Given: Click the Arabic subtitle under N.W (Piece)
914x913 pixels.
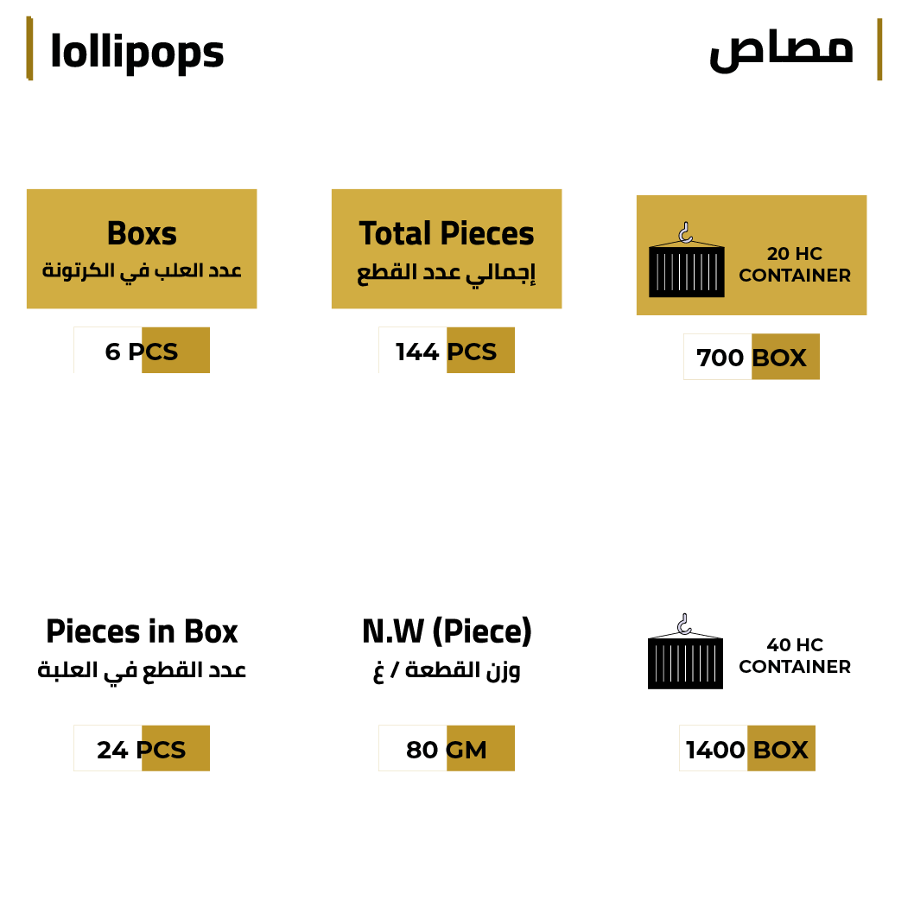Looking at the screenshot, I should [447, 671].
